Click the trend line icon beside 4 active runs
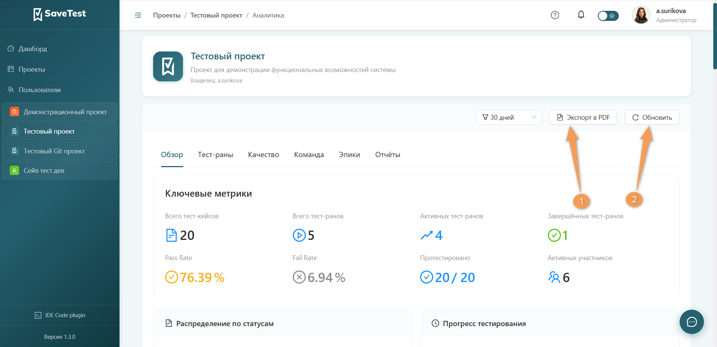The height and width of the screenshot is (347, 717). point(426,235)
